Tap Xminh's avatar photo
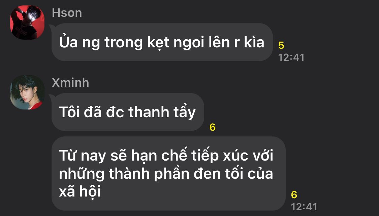 27,92
